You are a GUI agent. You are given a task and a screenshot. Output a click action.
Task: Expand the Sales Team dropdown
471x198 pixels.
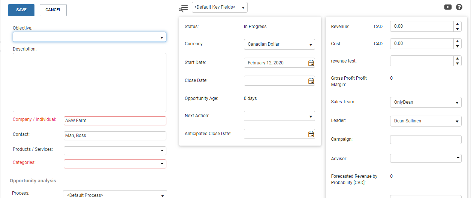click(x=426, y=102)
